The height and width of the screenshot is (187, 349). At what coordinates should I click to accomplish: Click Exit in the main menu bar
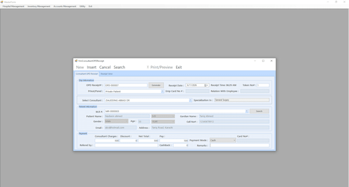tap(90, 6)
